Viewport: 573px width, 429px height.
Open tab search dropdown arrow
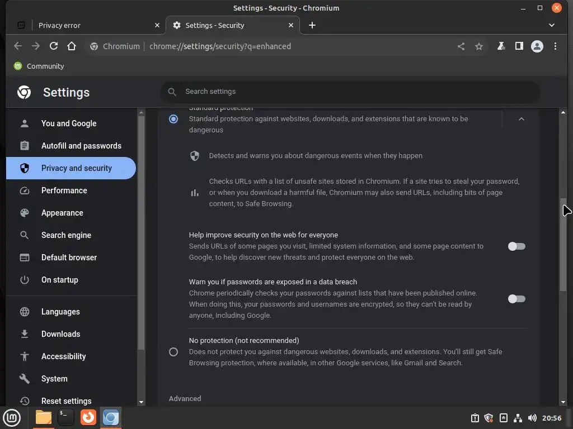coord(551,25)
